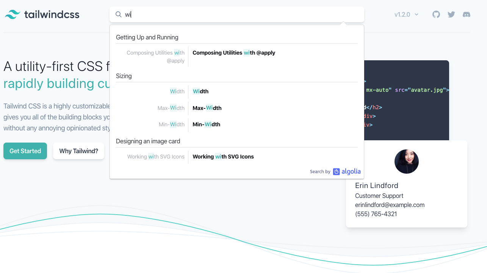Open the Discord icon link

pyautogui.click(x=467, y=14)
